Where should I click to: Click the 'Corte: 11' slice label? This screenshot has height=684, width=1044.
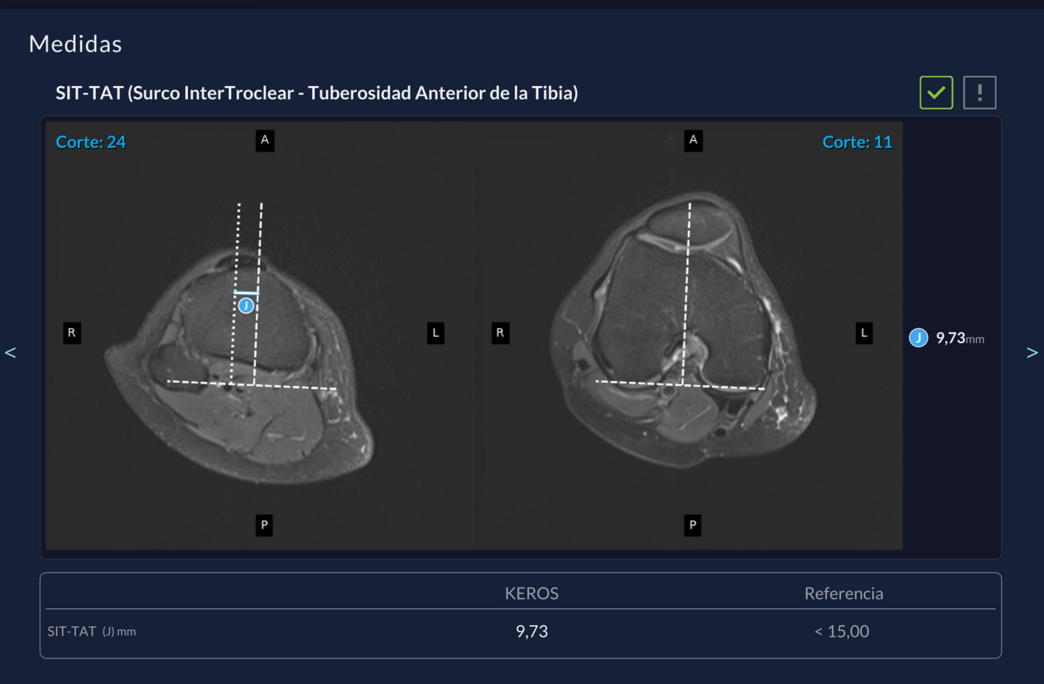click(857, 142)
